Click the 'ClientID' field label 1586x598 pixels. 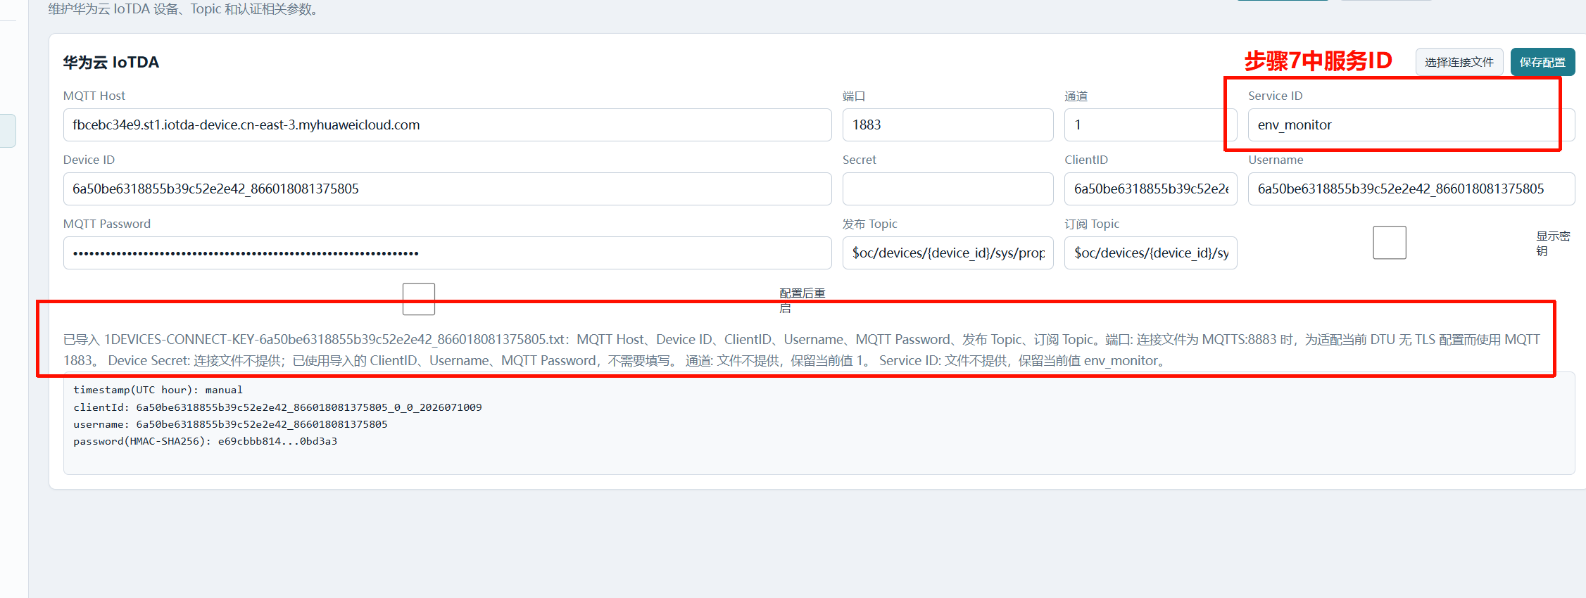click(x=1086, y=160)
